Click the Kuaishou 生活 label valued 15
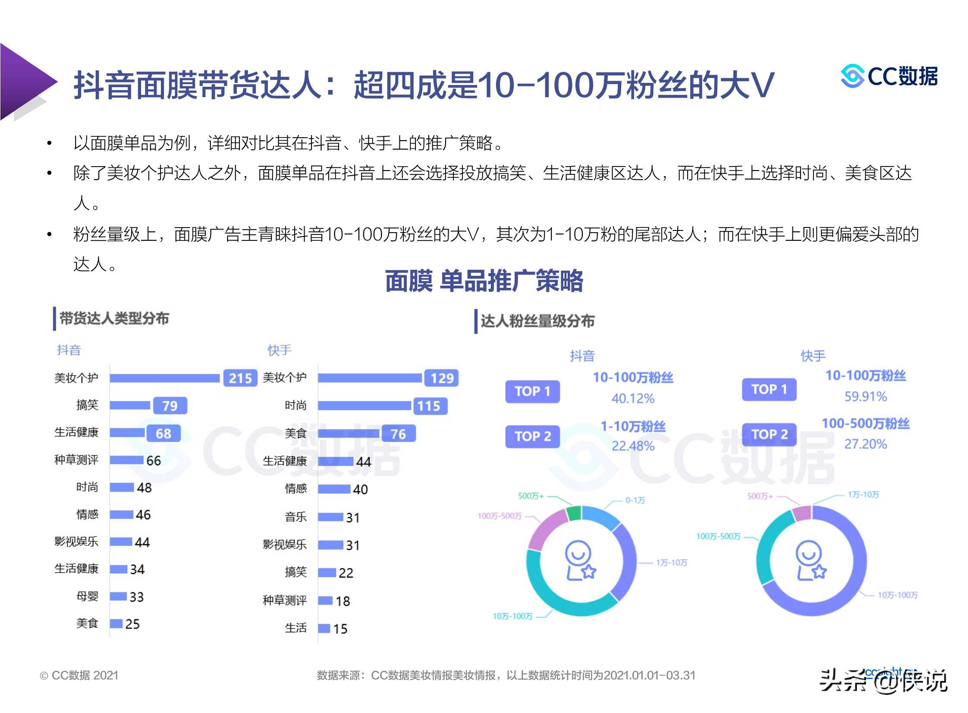The height and width of the screenshot is (713, 968). click(295, 628)
